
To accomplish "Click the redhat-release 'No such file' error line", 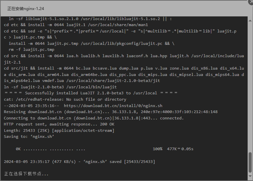I will click(65, 99).
